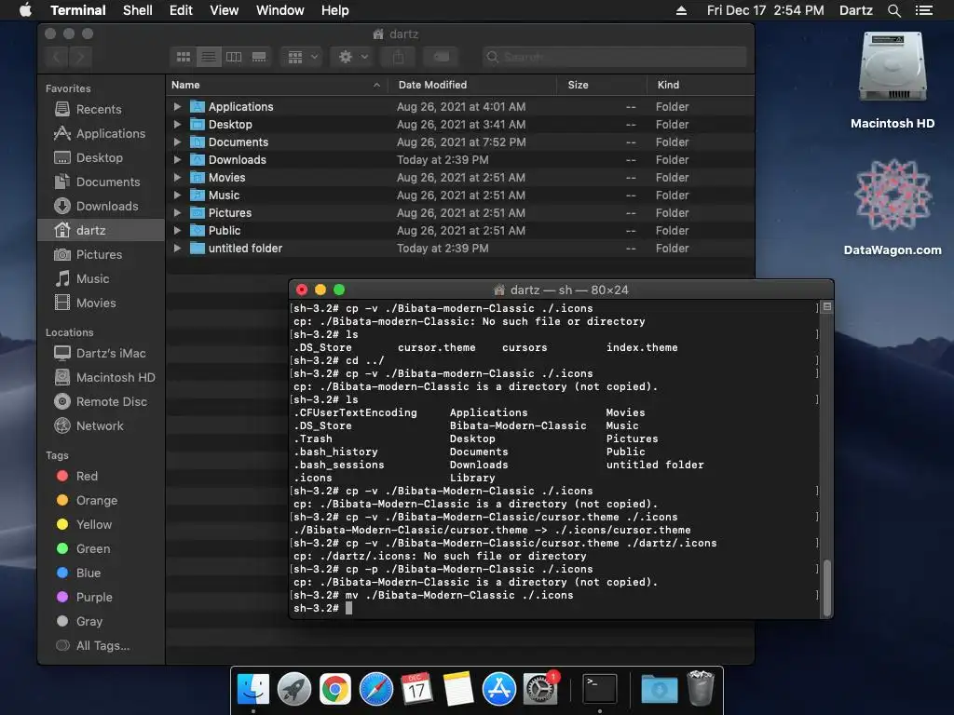Open Finder from the Dock
The height and width of the screenshot is (715, 954).
pos(253,690)
